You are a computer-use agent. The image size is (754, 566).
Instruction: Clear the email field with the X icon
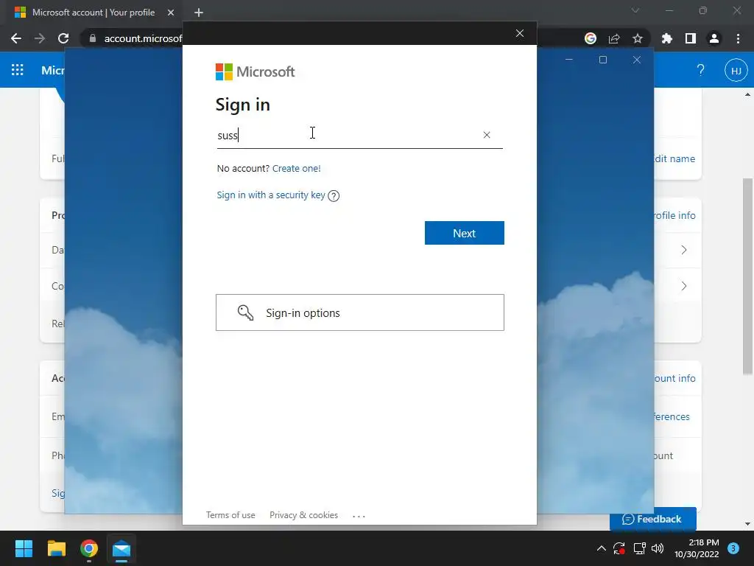click(487, 135)
